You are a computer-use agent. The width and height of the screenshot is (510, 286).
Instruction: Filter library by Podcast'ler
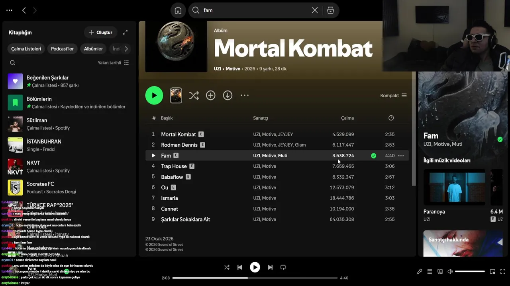62,49
